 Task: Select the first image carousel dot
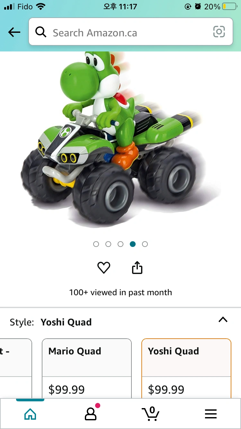tap(96, 244)
